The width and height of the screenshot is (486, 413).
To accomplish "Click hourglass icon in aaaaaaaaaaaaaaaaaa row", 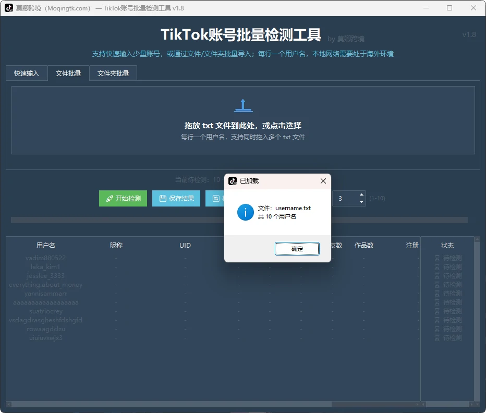I will click(x=437, y=302).
